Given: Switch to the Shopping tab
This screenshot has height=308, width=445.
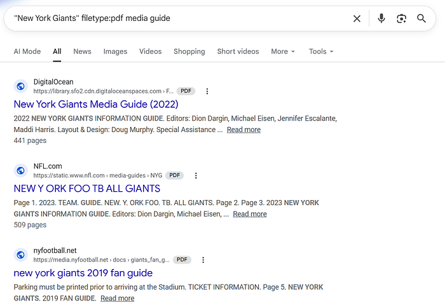Looking at the screenshot, I should click(x=189, y=51).
